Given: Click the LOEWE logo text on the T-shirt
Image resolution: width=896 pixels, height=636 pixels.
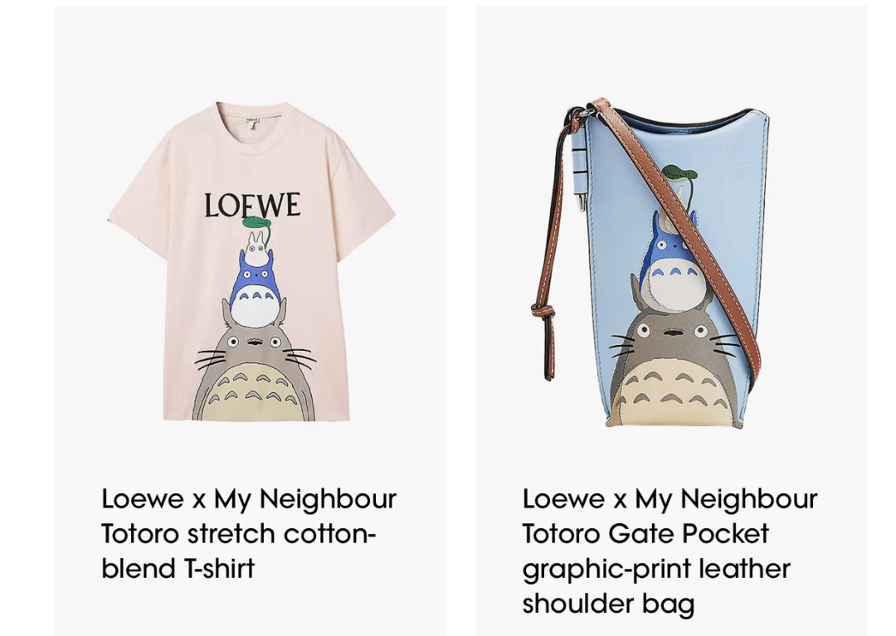Looking at the screenshot, I should (x=252, y=205).
